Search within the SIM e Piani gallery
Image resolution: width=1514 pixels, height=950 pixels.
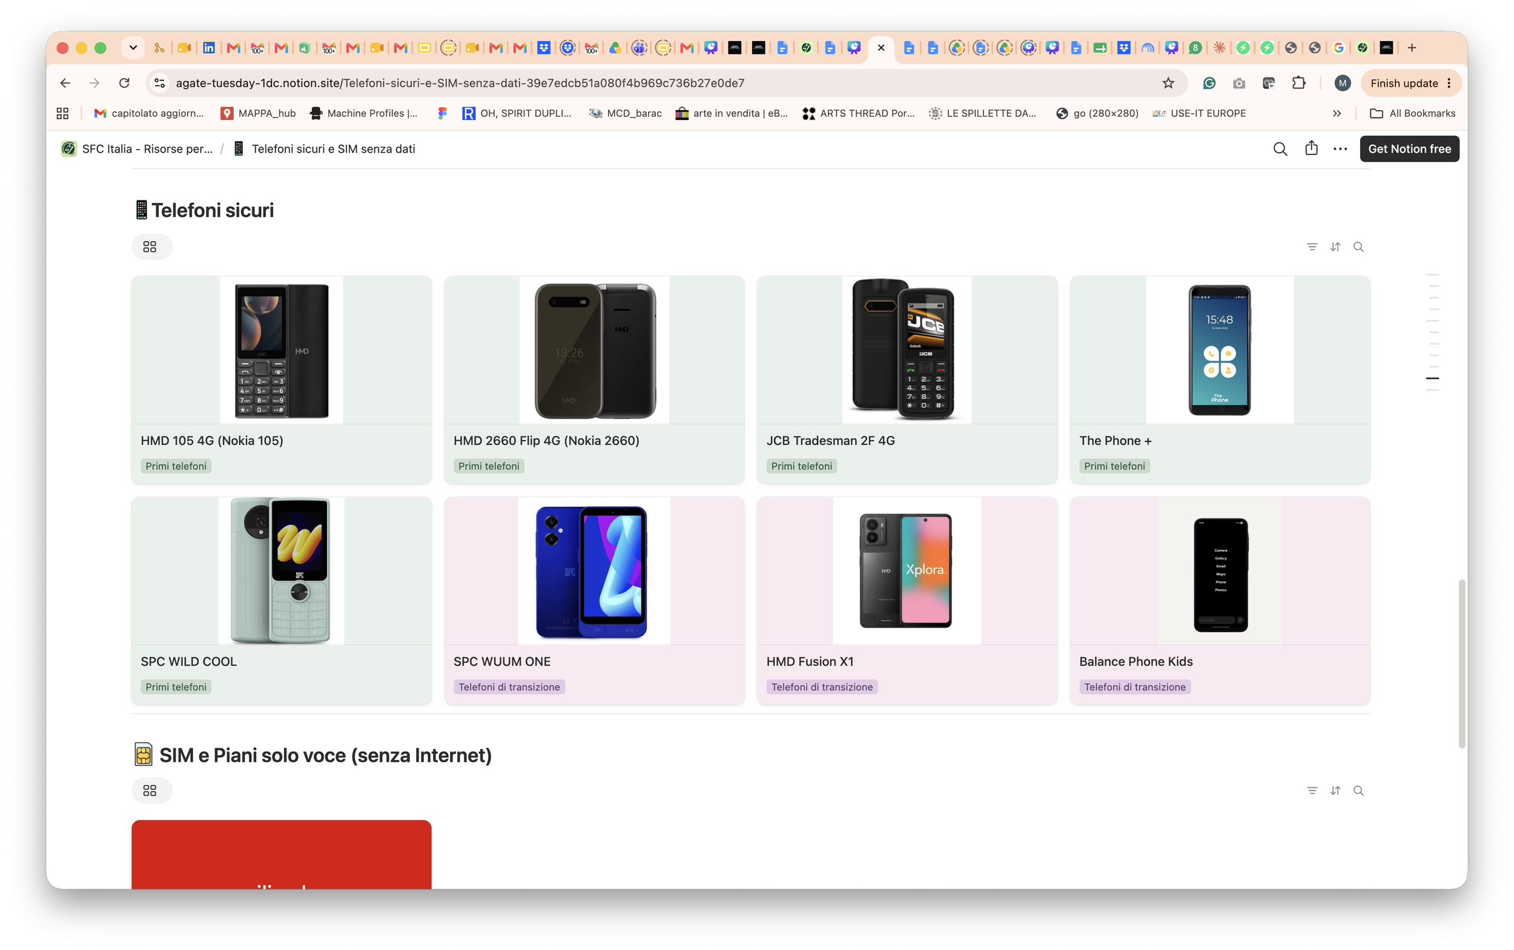tap(1358, 790)
